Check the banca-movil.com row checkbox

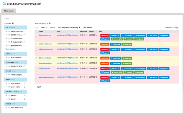36,58
